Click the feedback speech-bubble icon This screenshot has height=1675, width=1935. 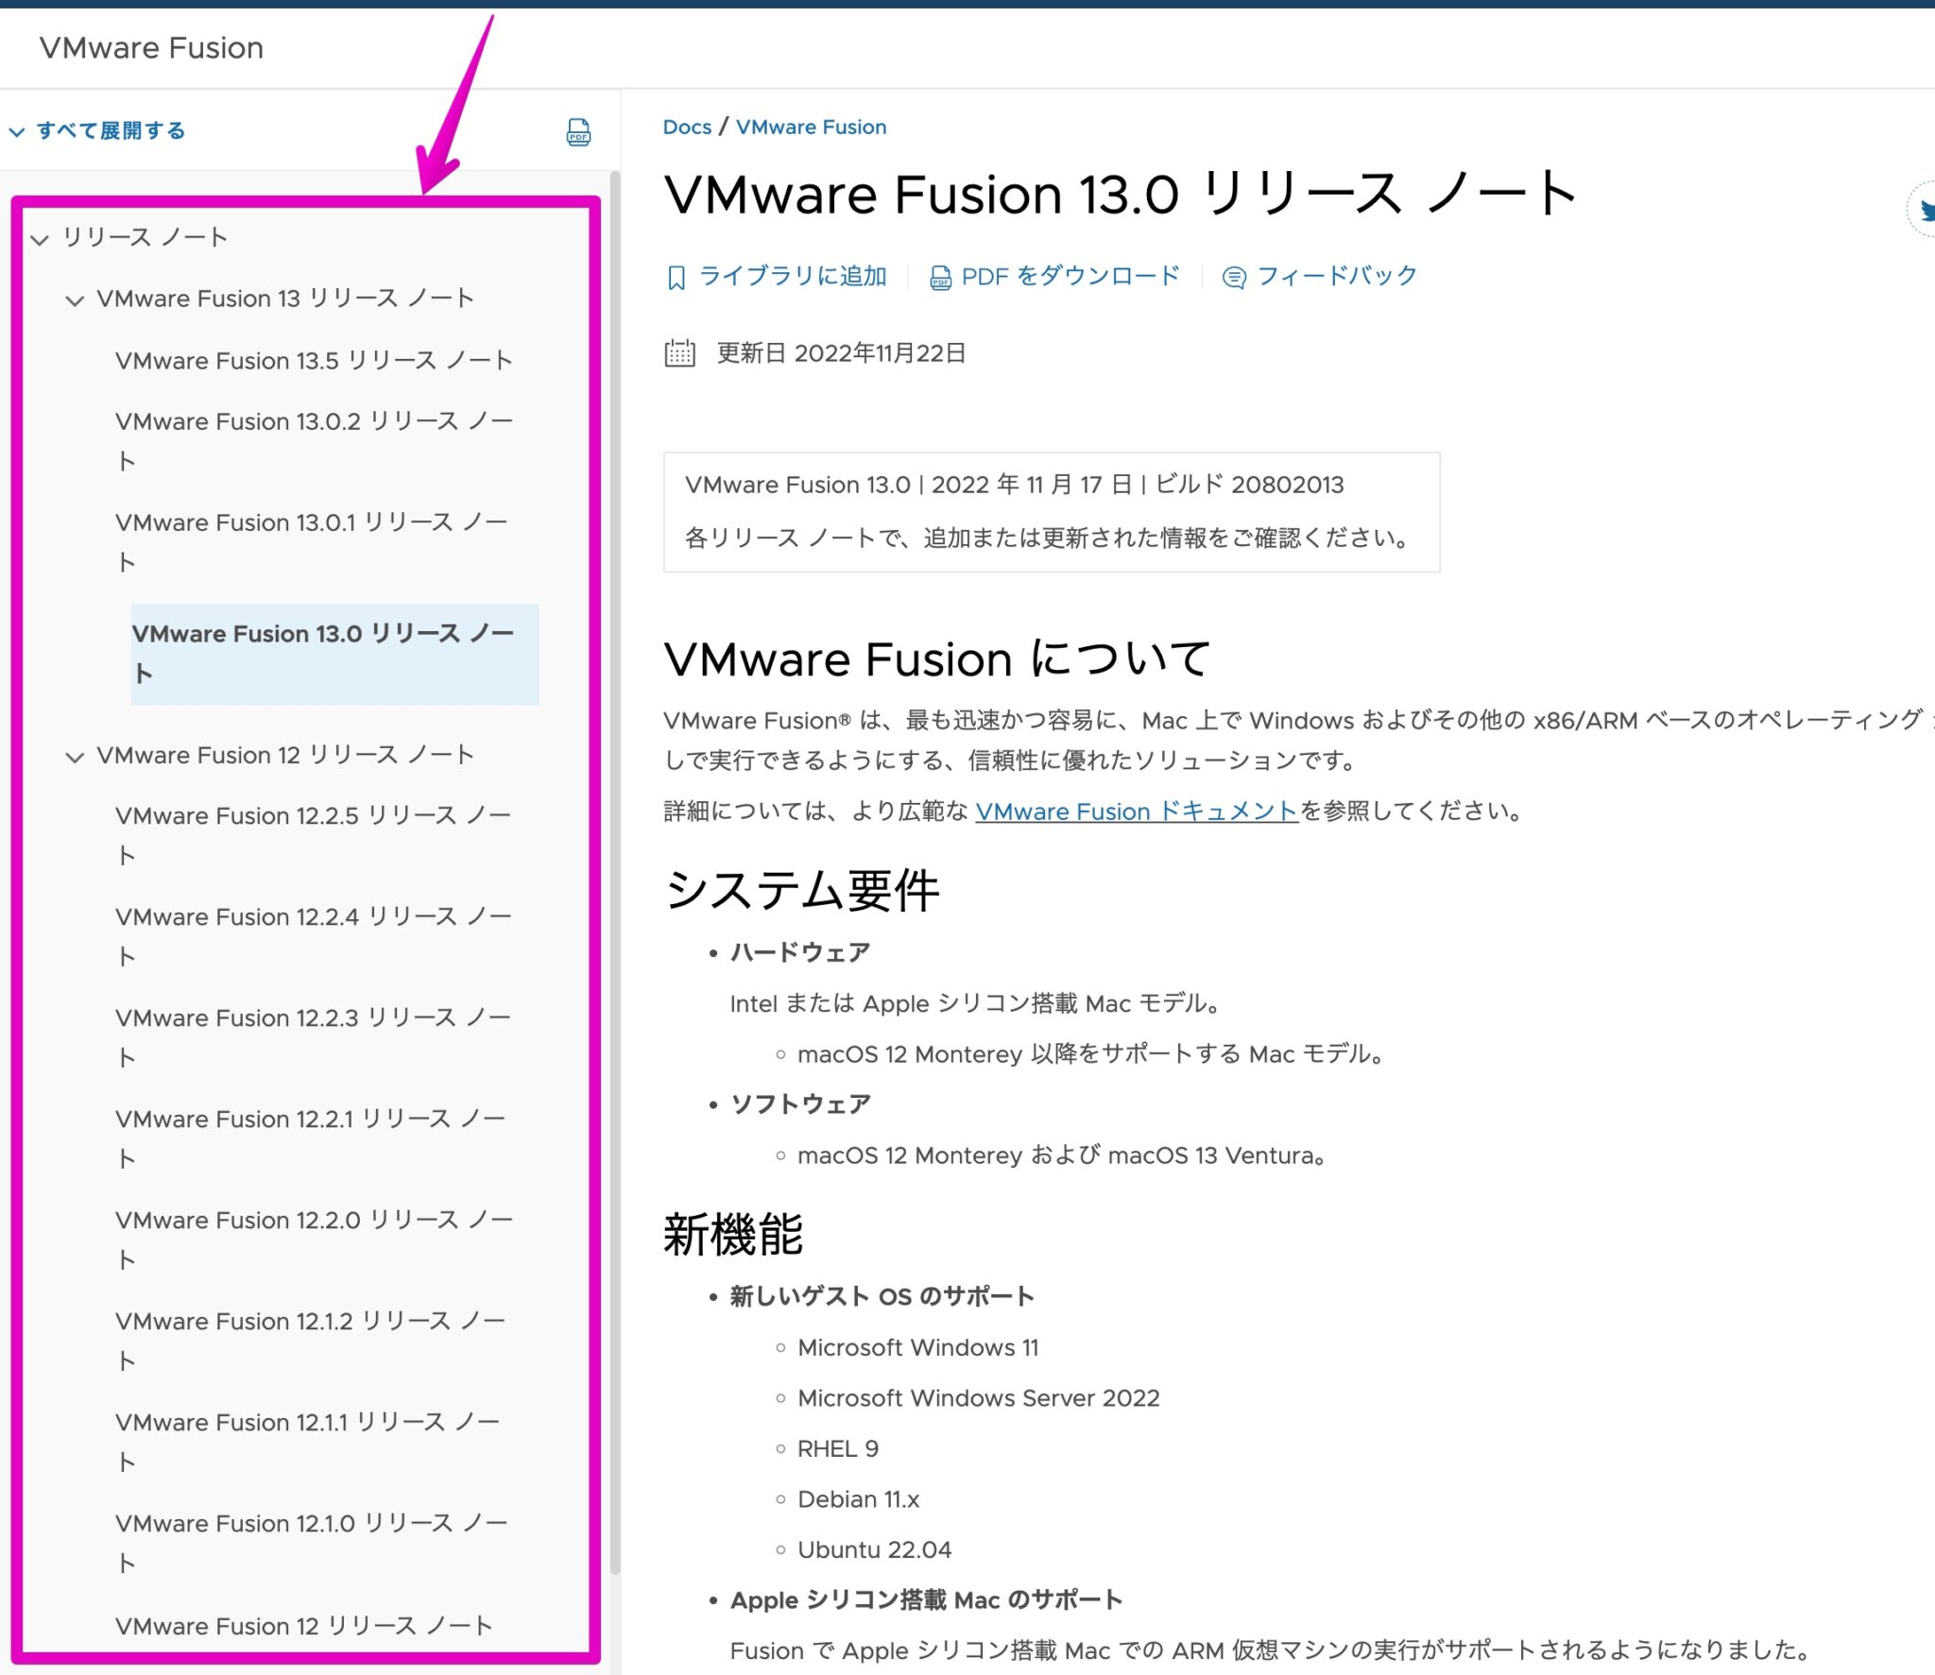pos(1233,277)
